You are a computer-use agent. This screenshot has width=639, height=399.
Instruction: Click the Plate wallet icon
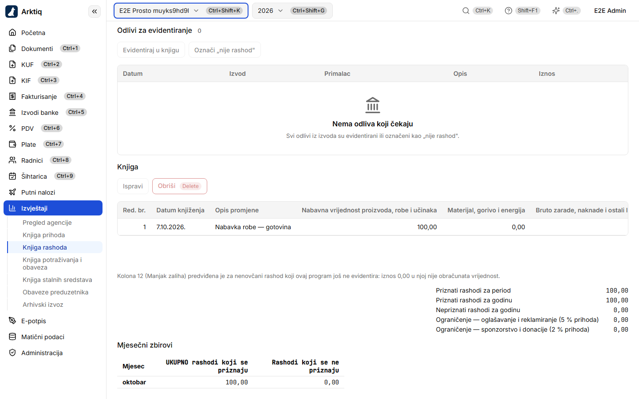pos(12,145)
